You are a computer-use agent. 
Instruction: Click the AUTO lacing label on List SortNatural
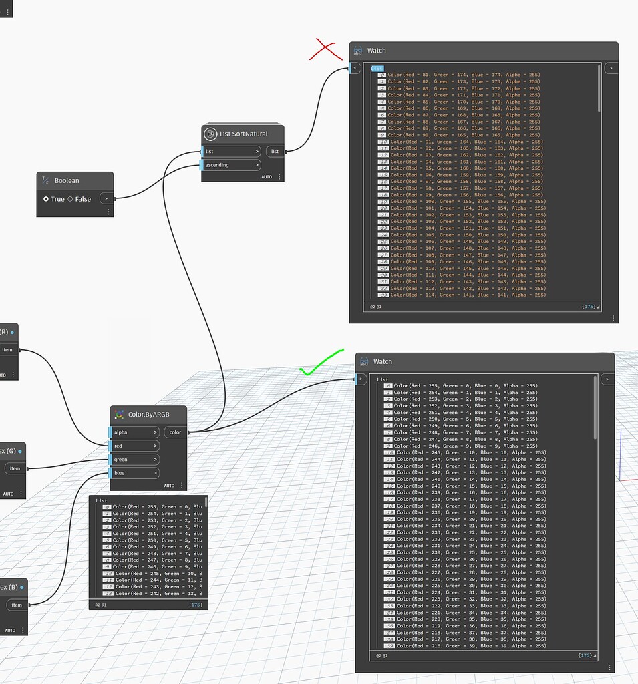(267, 176)
